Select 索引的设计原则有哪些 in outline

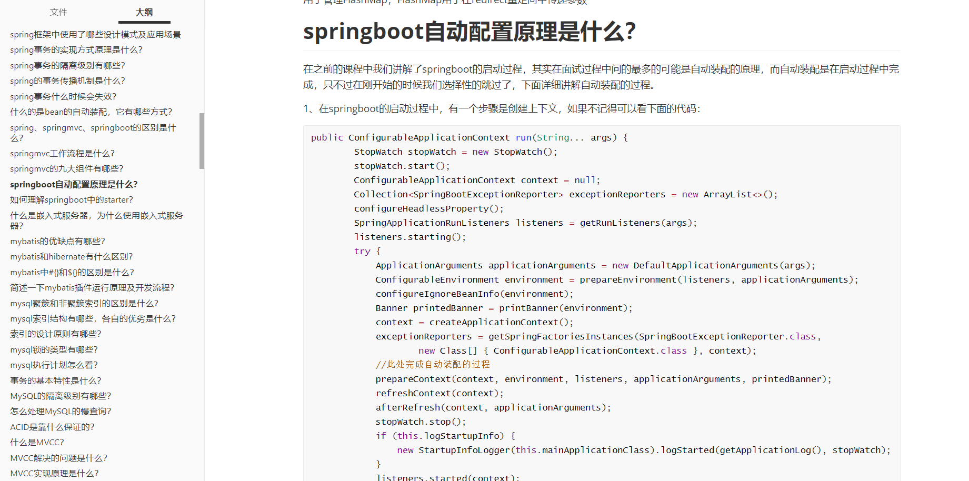coord(56,334)
